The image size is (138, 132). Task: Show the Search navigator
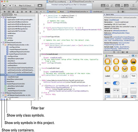pyautogui.click(x=13, y=12)
